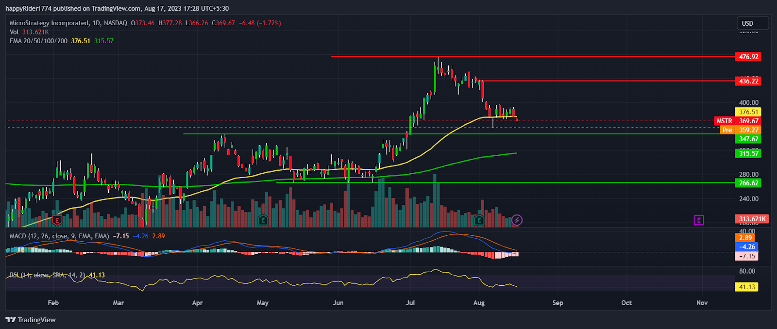Screen dimensions: 777x329
Task: Click the red earnings E marker near February
Action: tap(57, 220)
